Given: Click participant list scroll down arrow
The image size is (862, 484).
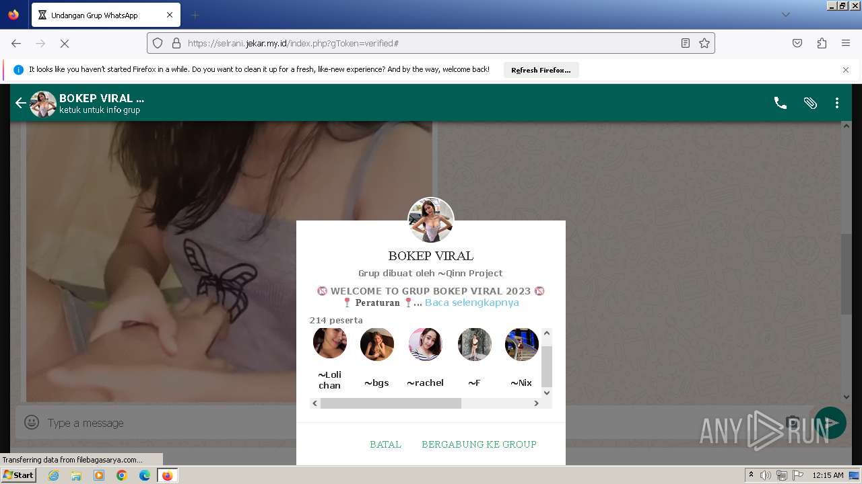Looking at the screenshot, I should pos(547,393).
